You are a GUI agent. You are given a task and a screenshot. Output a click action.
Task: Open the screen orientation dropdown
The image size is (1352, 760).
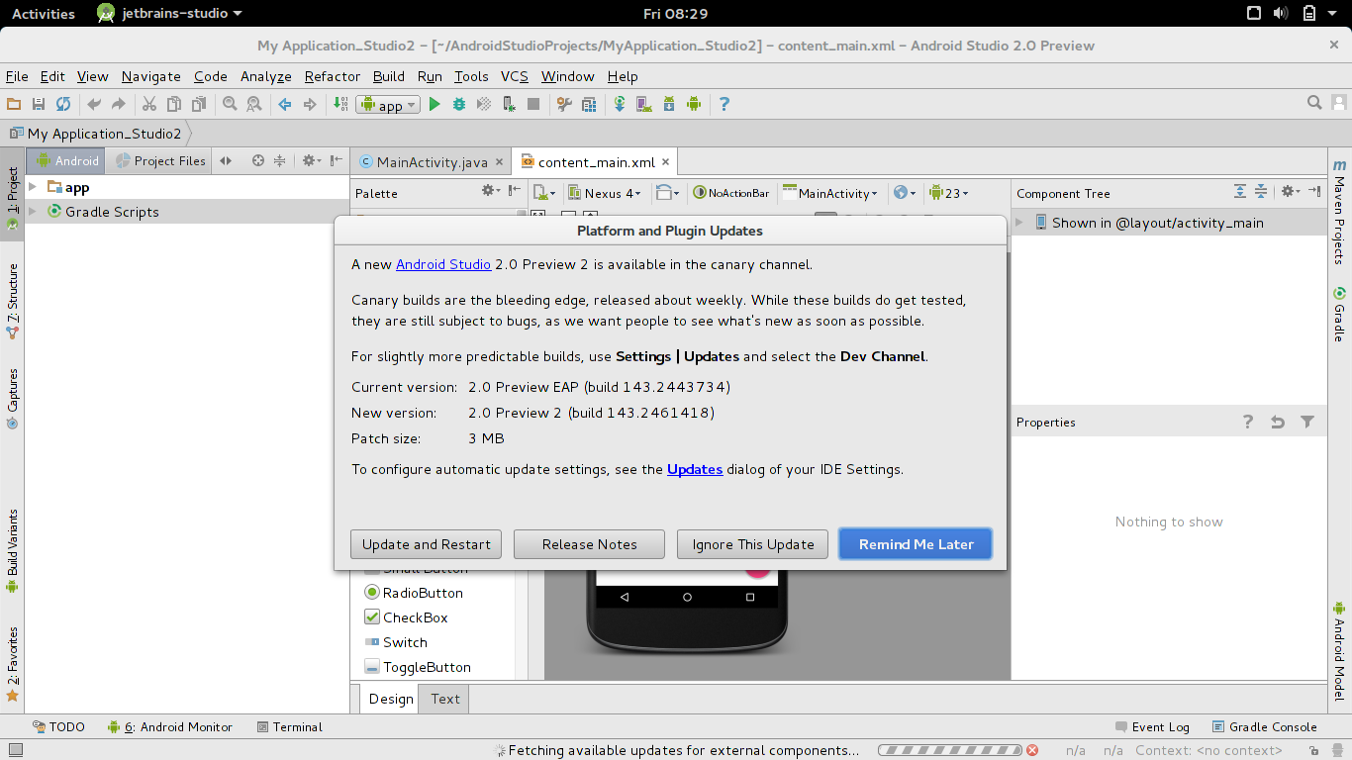668,193
